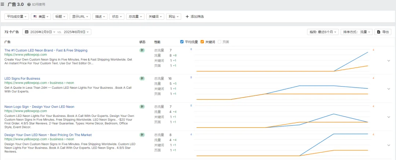
Task: Click the calendar icon beside 2026年2月9日
Action: [27, 32]
